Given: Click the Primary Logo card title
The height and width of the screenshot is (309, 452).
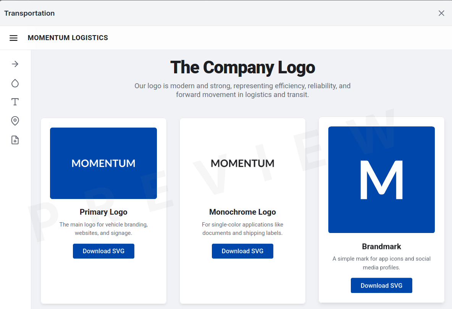Looking at the screenshot, I should click(x=103, y=212).
